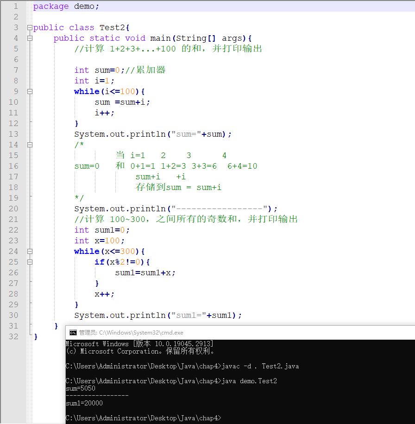This screenshot has width=415, height=424.
Task: Collapse the class Test2 fold marker on line 3
Action: (30, 28)
